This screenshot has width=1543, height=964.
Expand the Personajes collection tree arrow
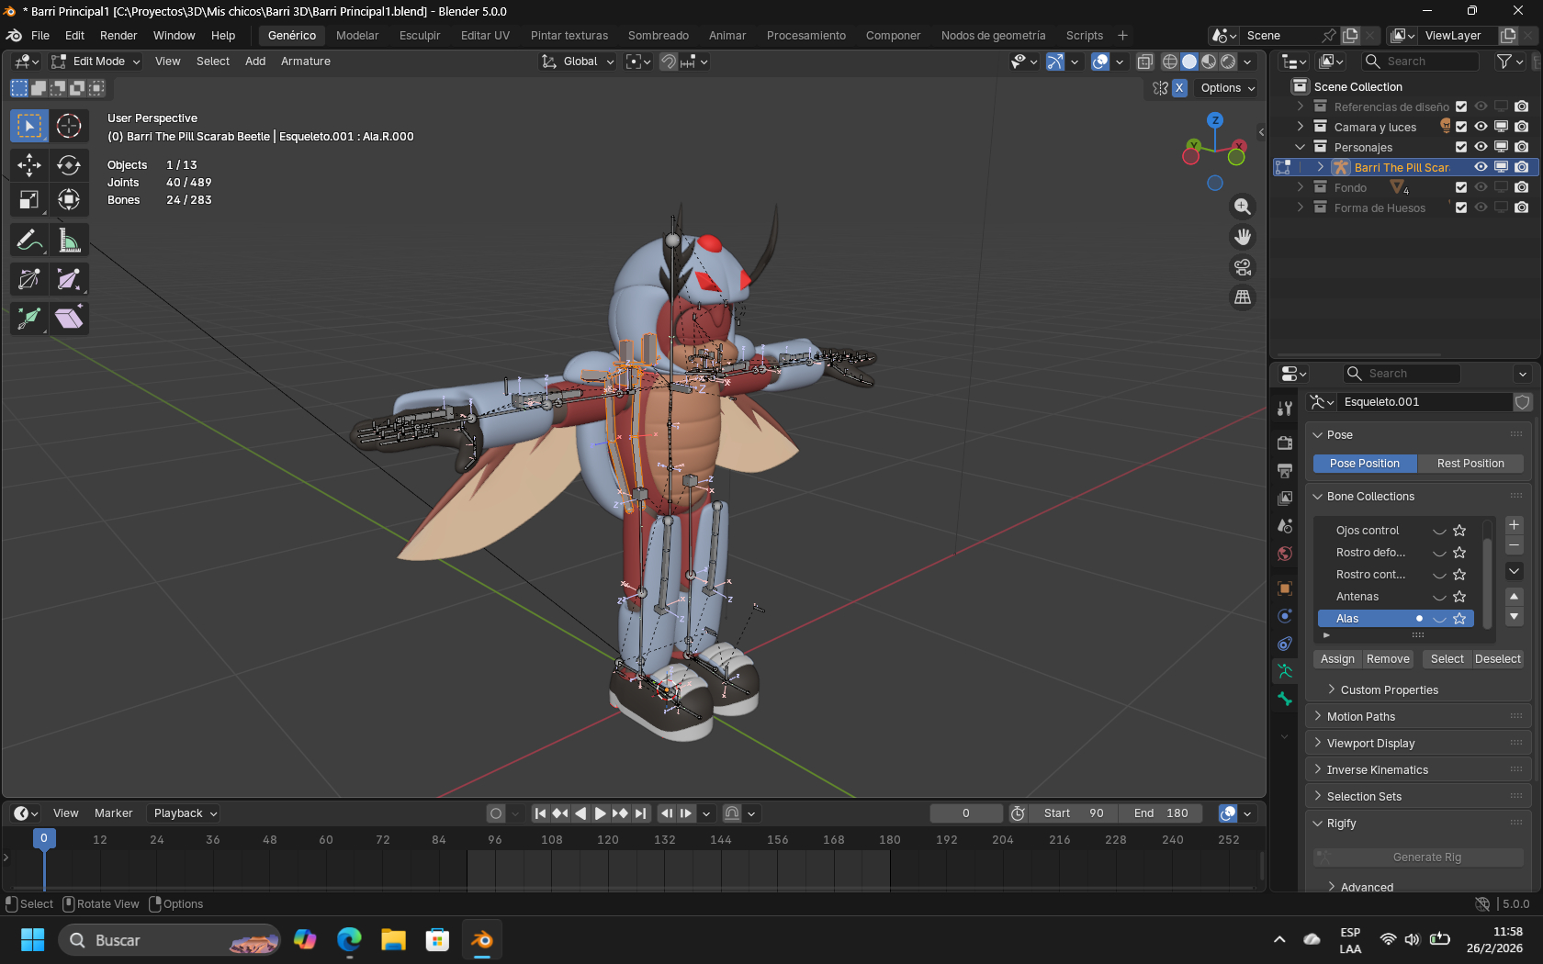1300,147
